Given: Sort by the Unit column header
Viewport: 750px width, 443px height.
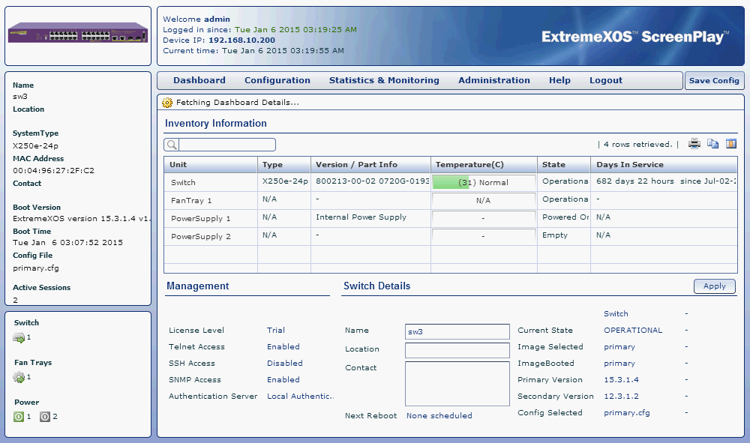Looking at the screenshot, I should 211,164.
